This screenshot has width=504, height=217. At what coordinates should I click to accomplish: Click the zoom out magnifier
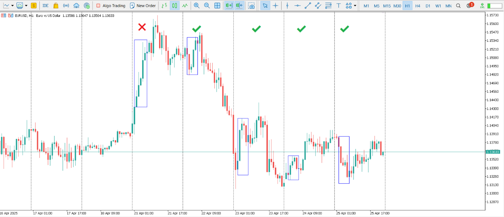click(x=207, y=6)
